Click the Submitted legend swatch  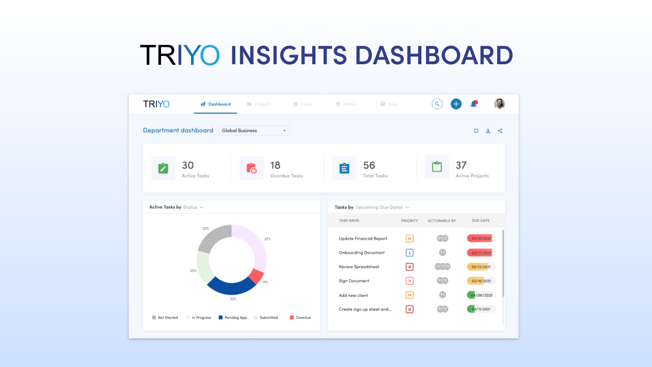pos(256,318)
